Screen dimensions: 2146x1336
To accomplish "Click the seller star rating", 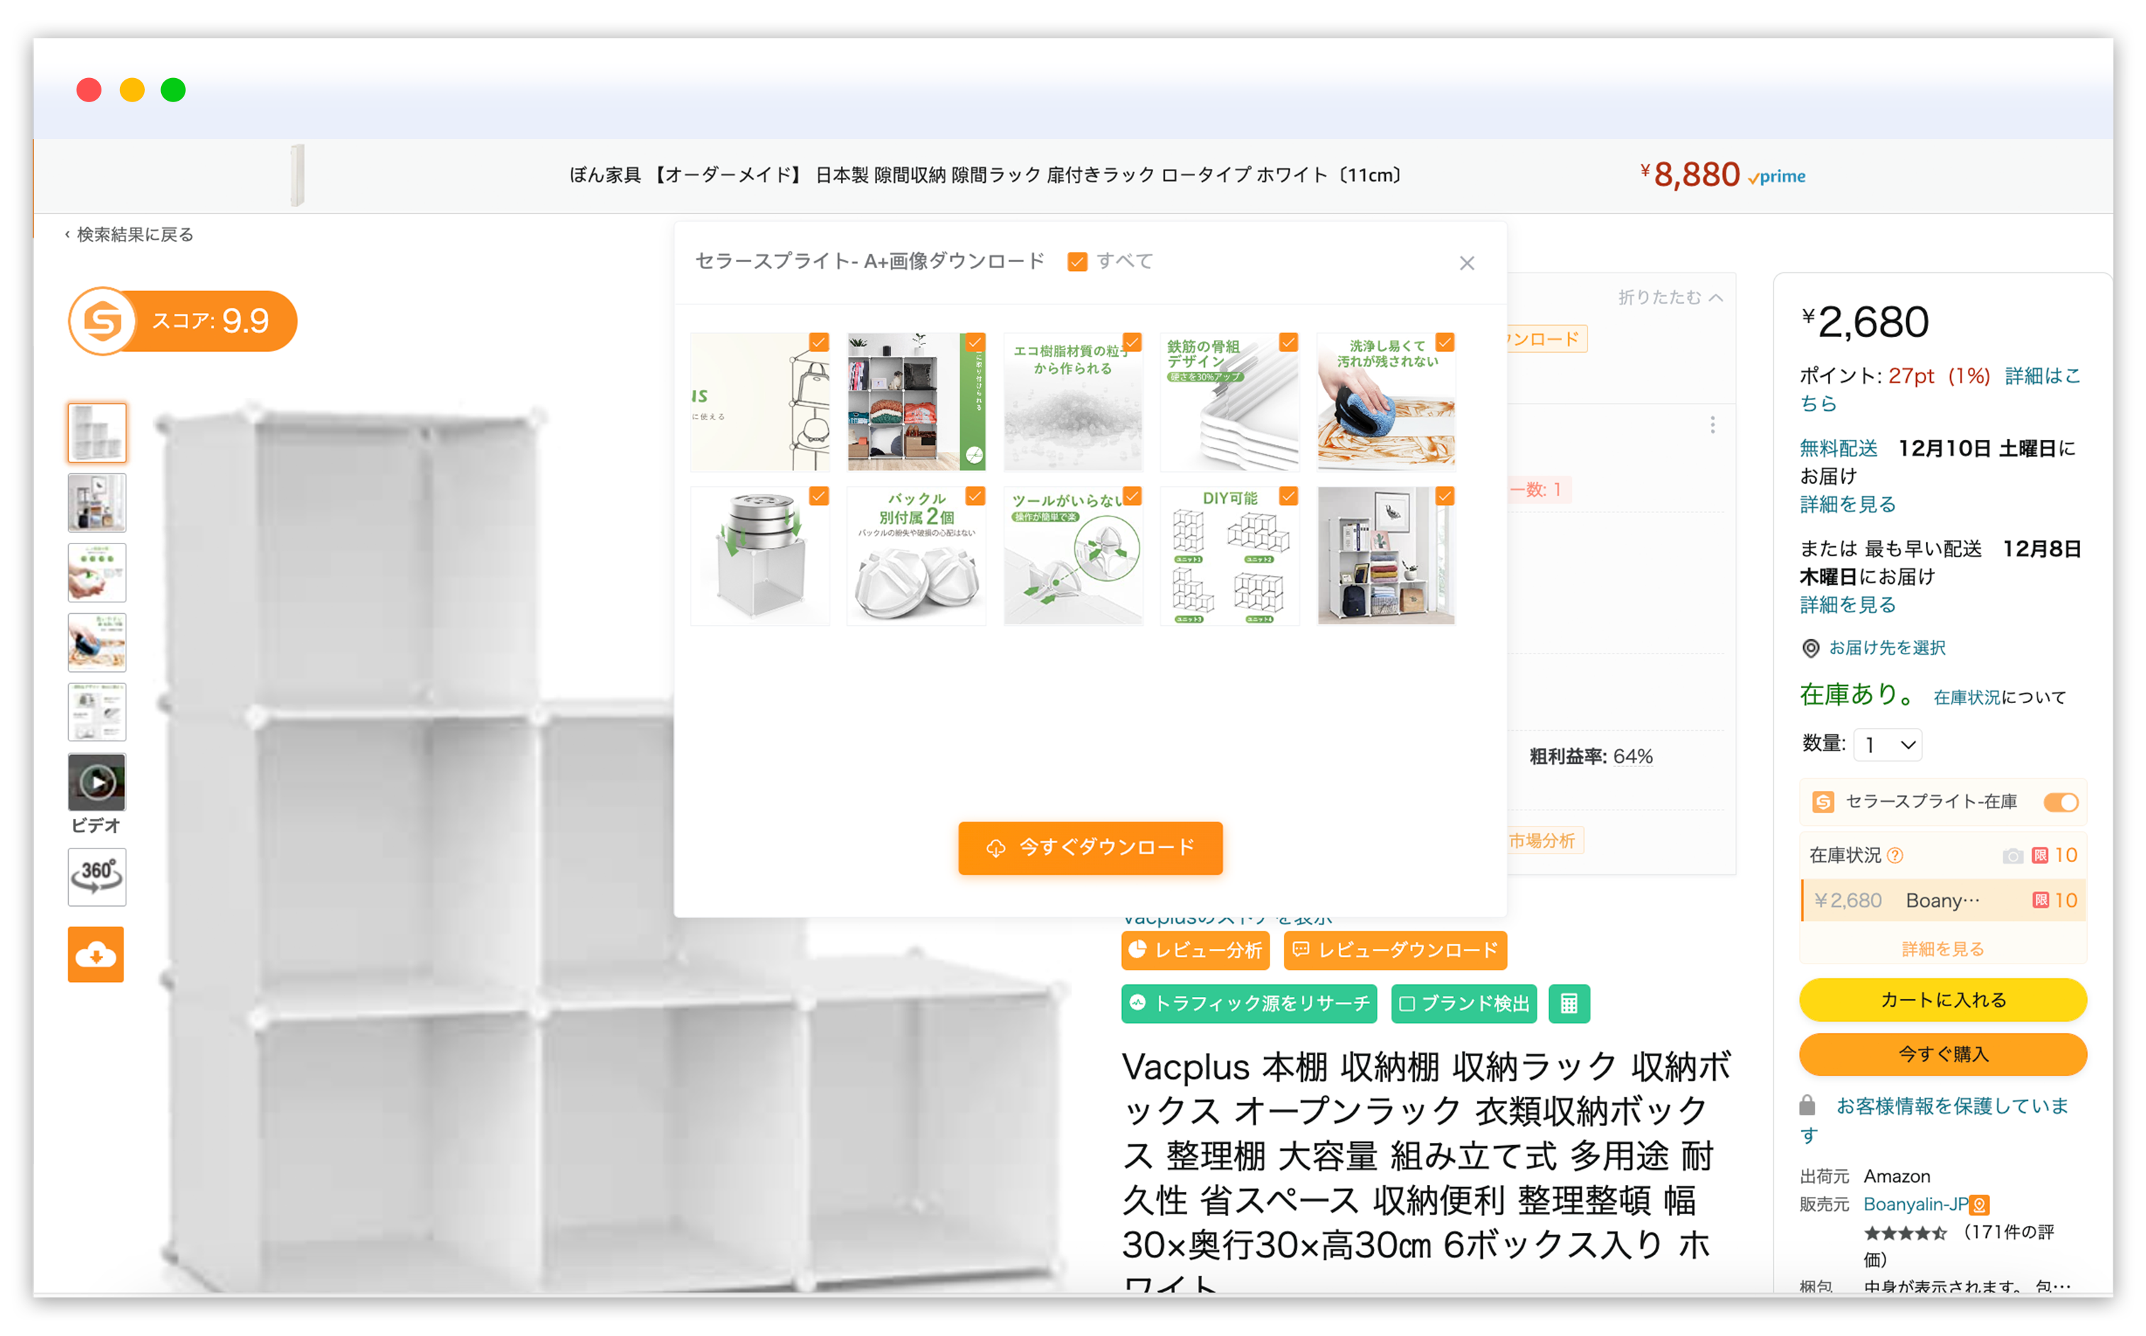I will [x=1905, y=1232].
